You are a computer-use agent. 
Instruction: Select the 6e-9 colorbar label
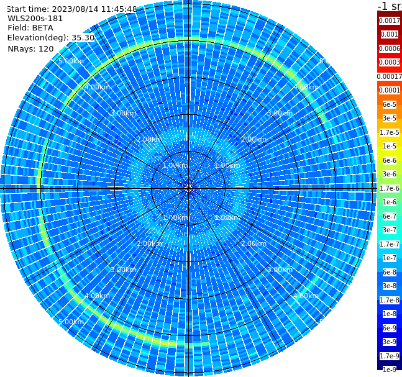point(390,328)
